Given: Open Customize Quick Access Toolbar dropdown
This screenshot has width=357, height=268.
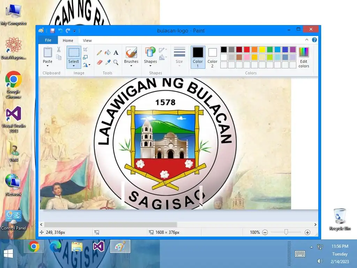Looking at the screenshot, I should pos(75,31).
